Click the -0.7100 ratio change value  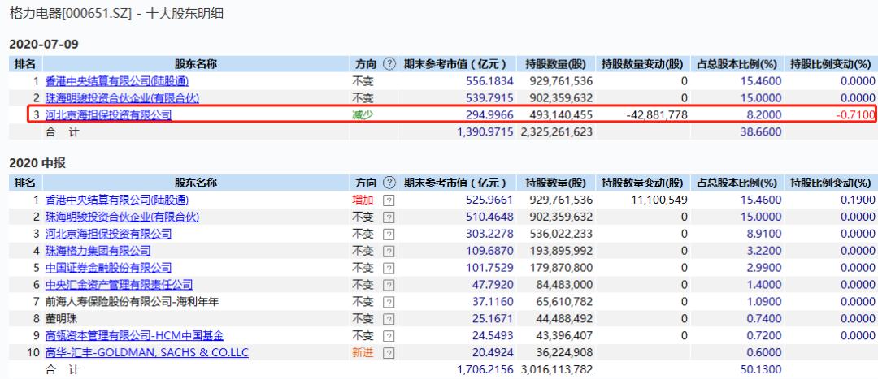point(855,115)
